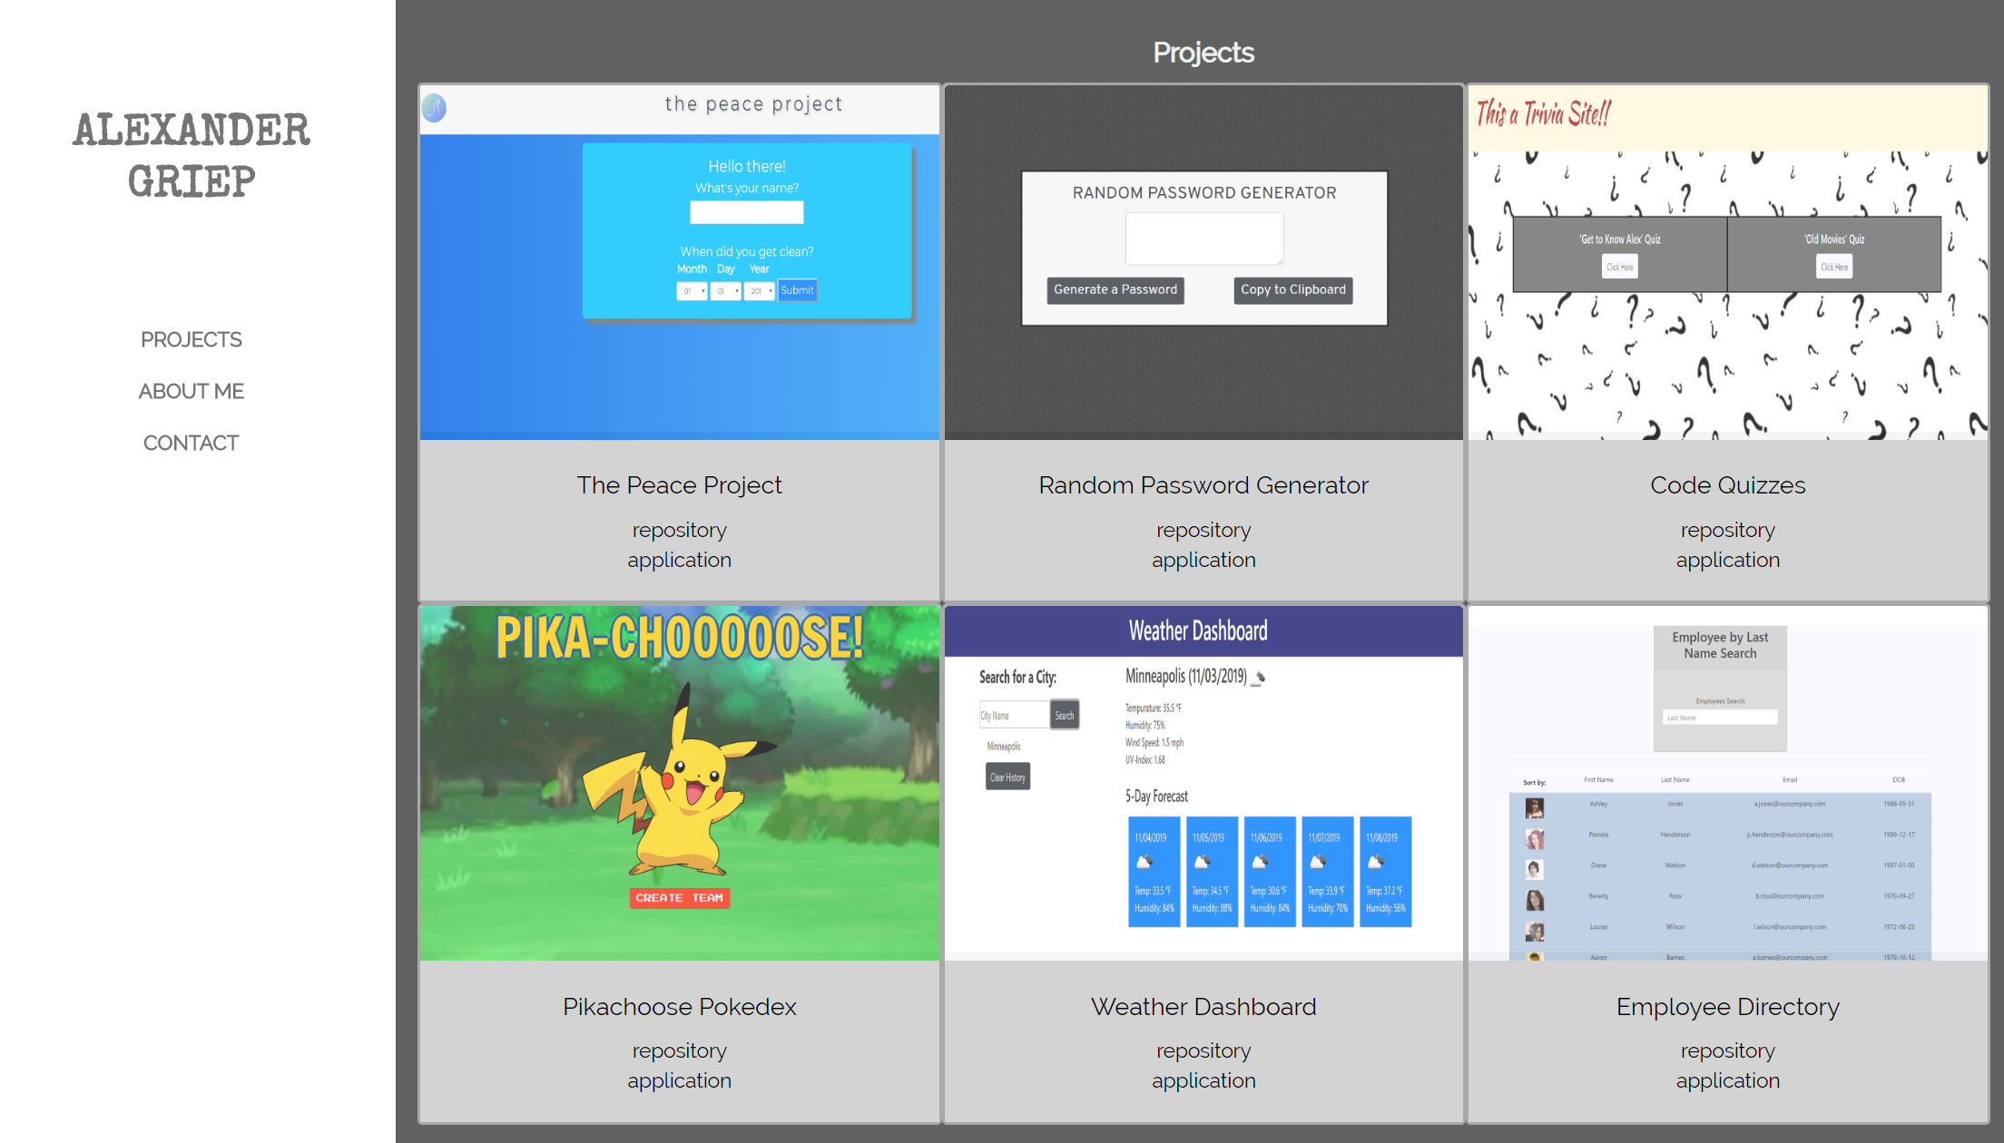2004x1143 pixels.
Task: Click Here to start the 'Old Movies' Quiz
Action: coord(1834,267)
